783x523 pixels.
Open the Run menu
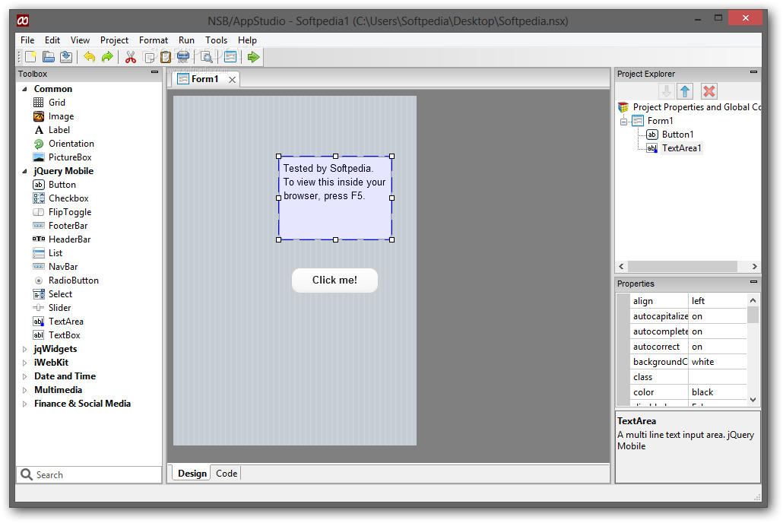186,40
